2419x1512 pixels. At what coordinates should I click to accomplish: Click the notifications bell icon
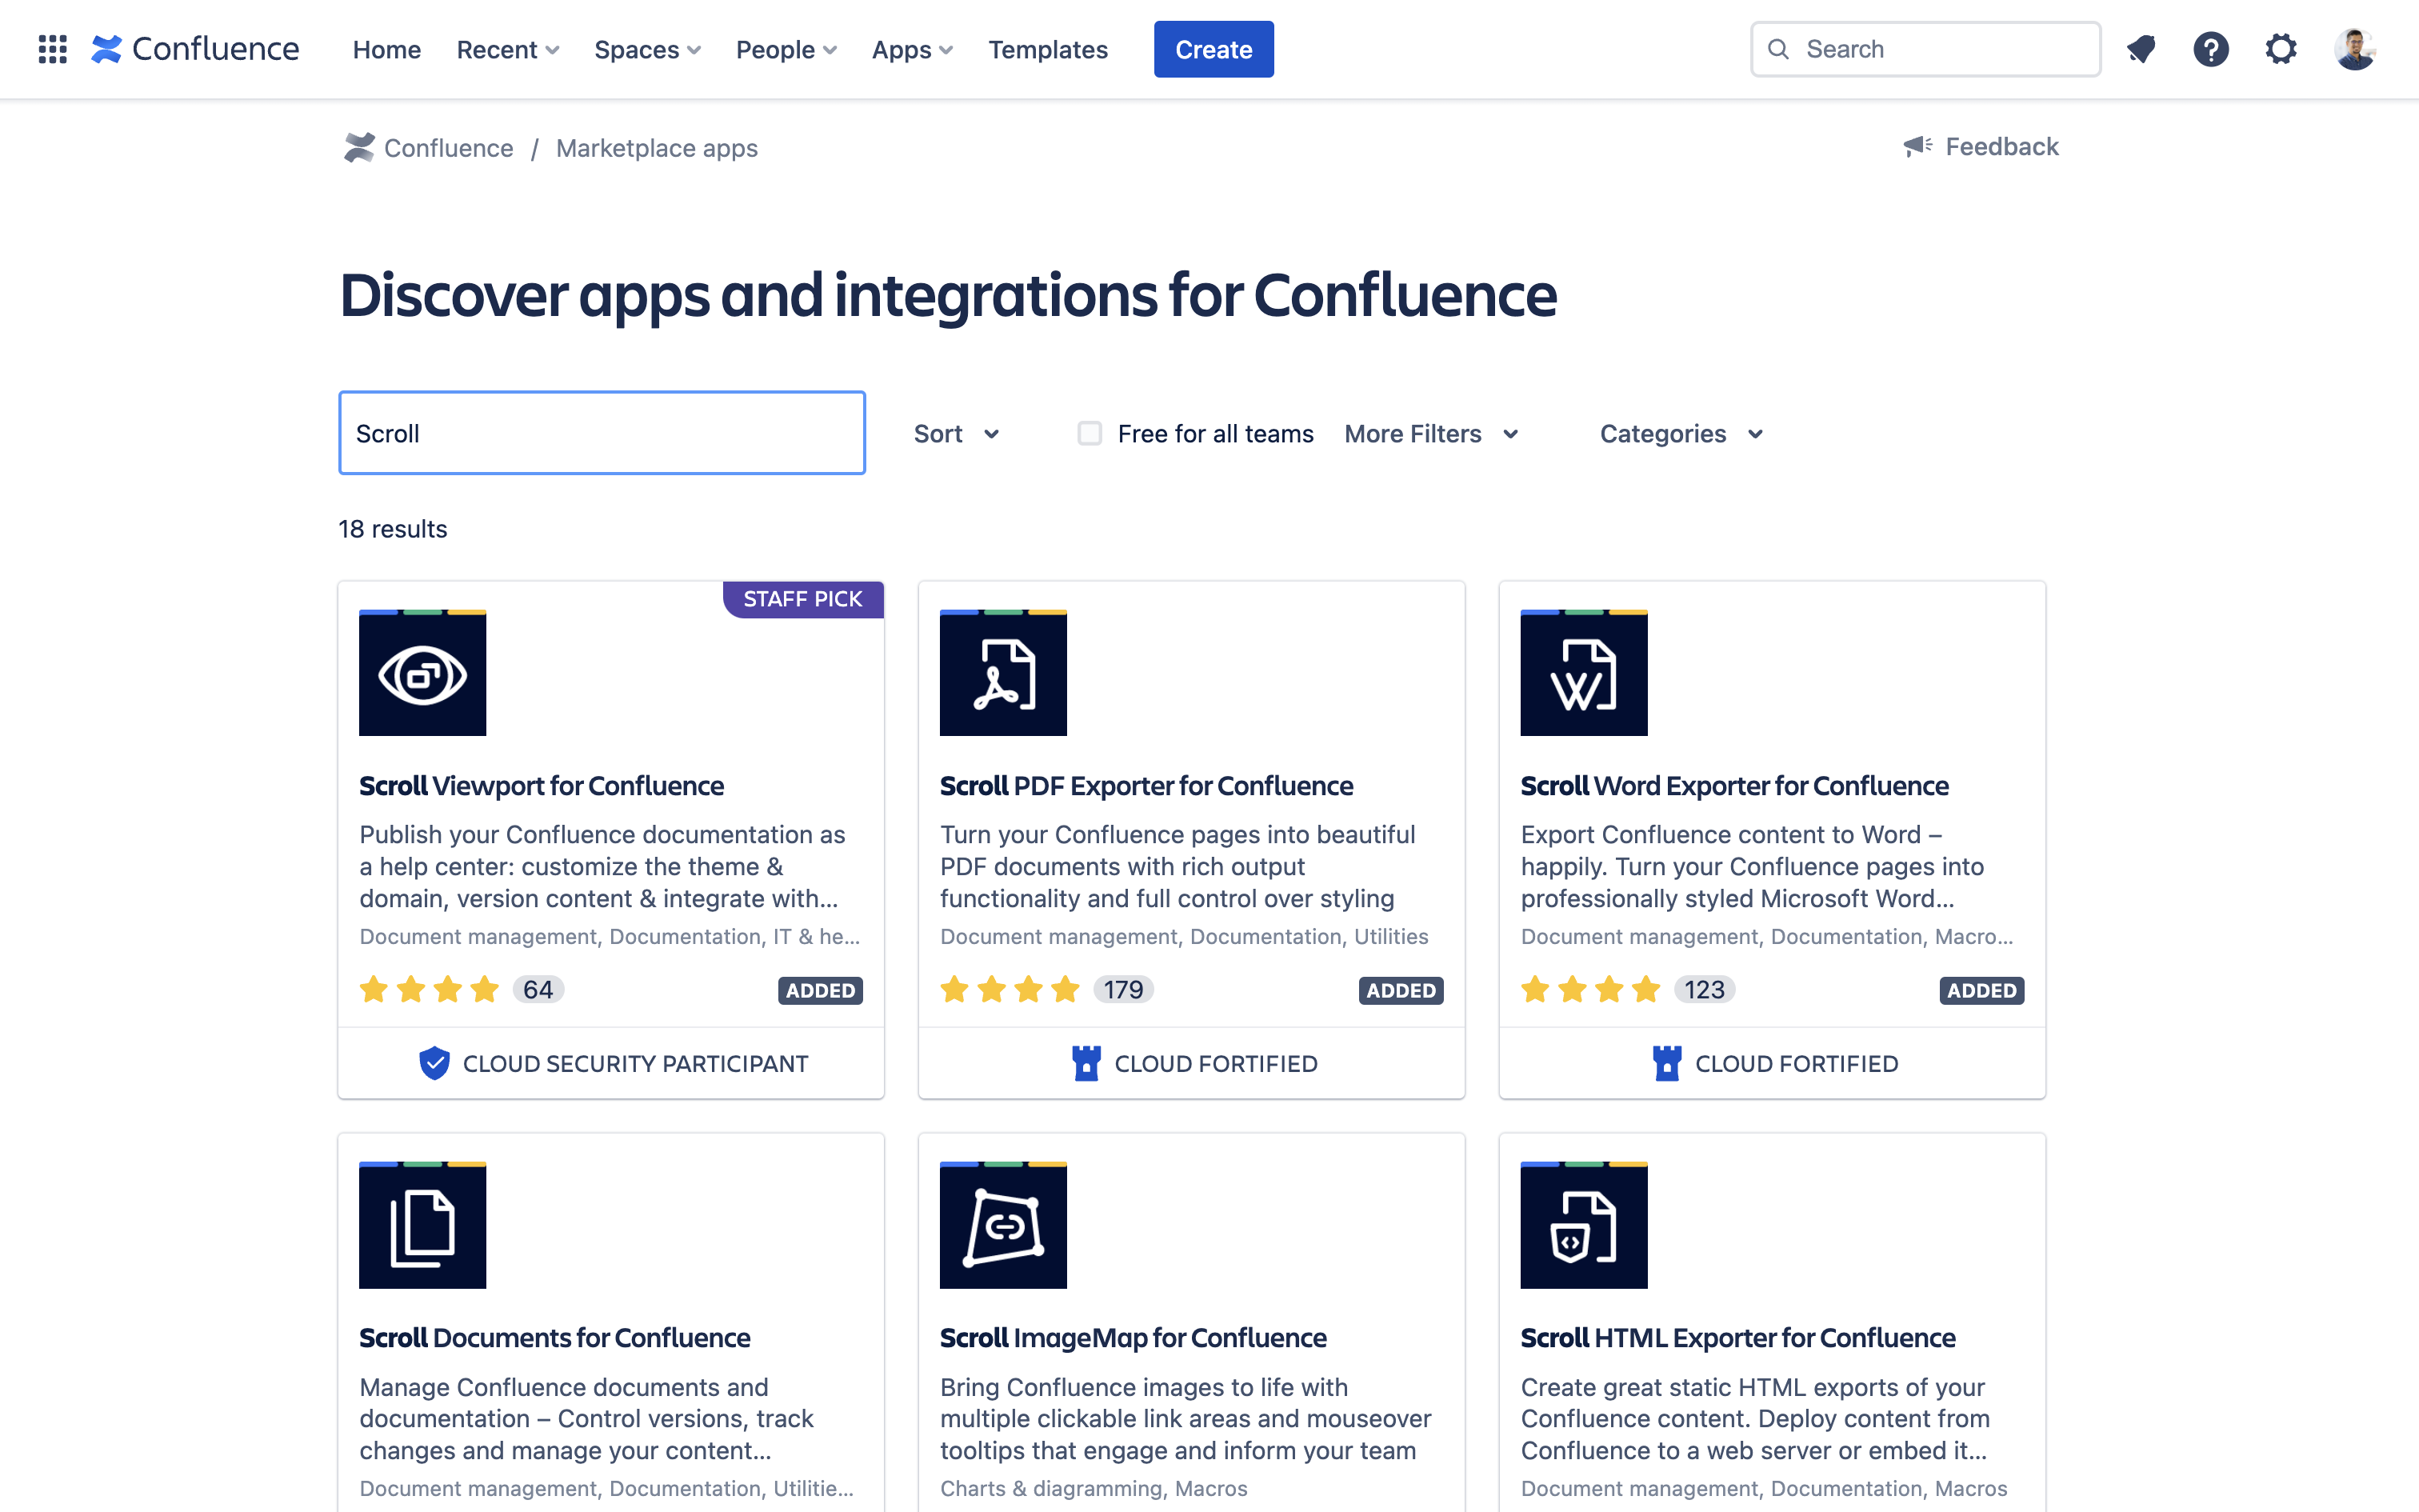coord(2140,49)
